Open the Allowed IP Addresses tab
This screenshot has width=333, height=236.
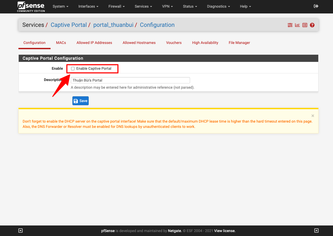[x=94, y=43]
